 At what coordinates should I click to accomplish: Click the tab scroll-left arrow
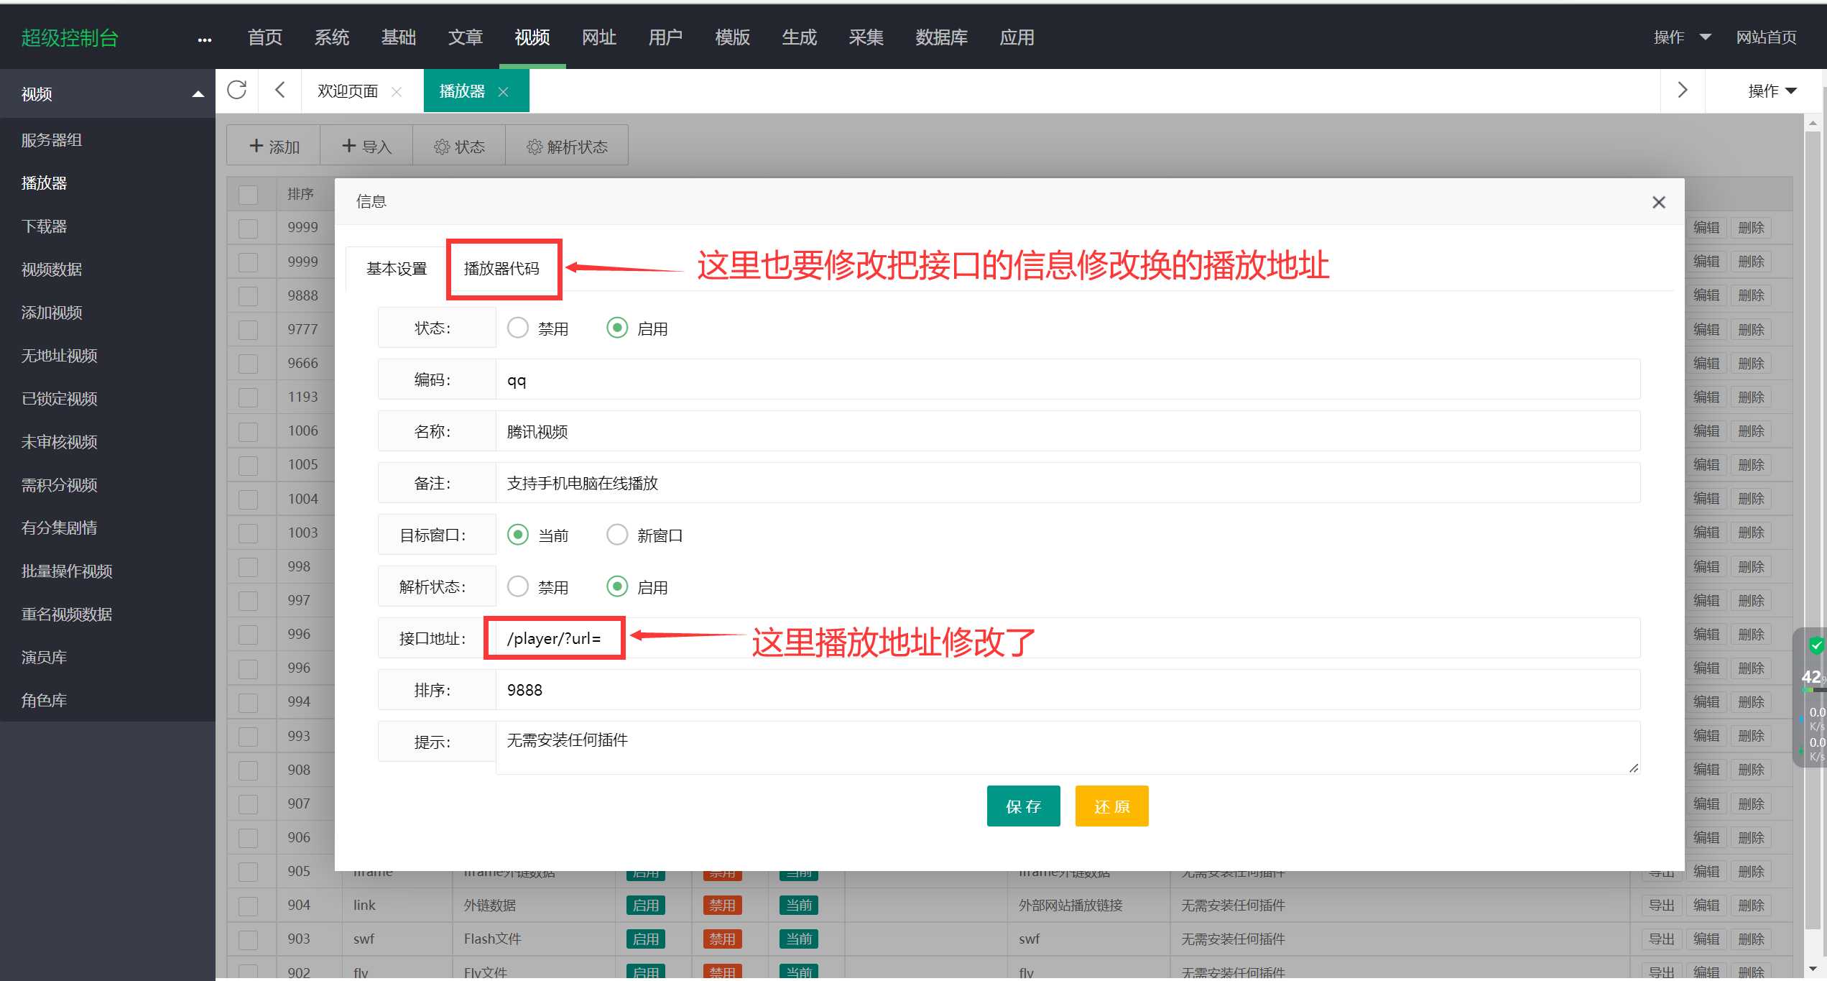click(x=280, y=90)
